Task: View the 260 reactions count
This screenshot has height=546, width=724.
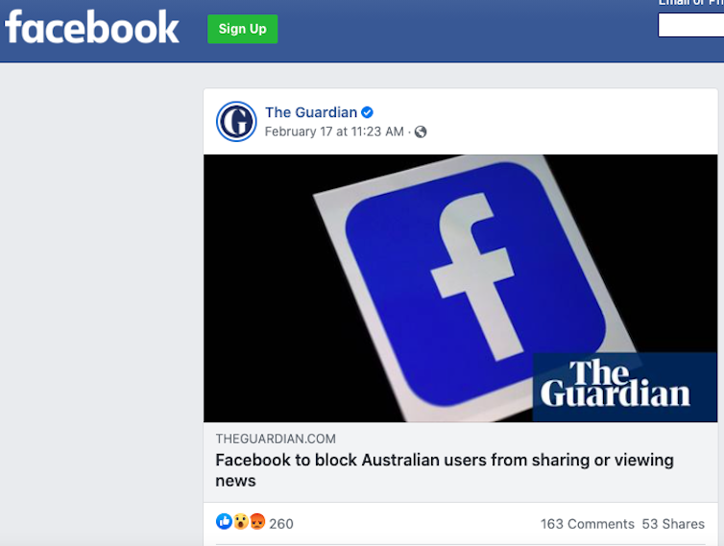Action: click(x=281, y=524)
